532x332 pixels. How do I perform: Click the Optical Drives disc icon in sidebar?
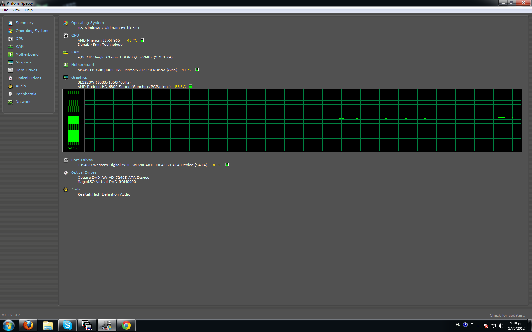click(10, 78)
